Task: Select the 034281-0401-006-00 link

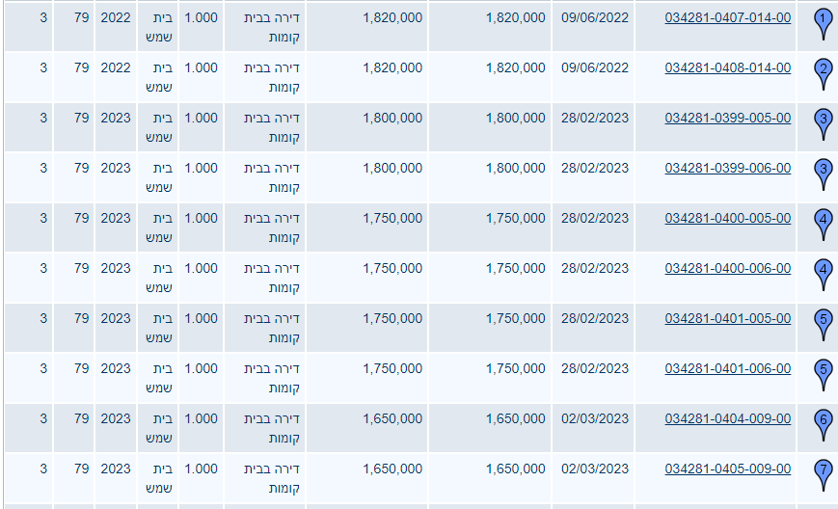Action: pos(727,368)
